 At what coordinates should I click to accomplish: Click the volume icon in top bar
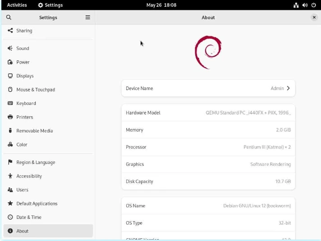click(x=305, y=5)
